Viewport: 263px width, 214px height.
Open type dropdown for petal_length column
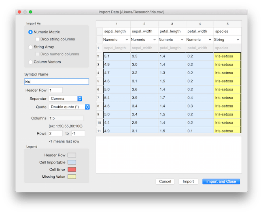[x=171, y=40]
